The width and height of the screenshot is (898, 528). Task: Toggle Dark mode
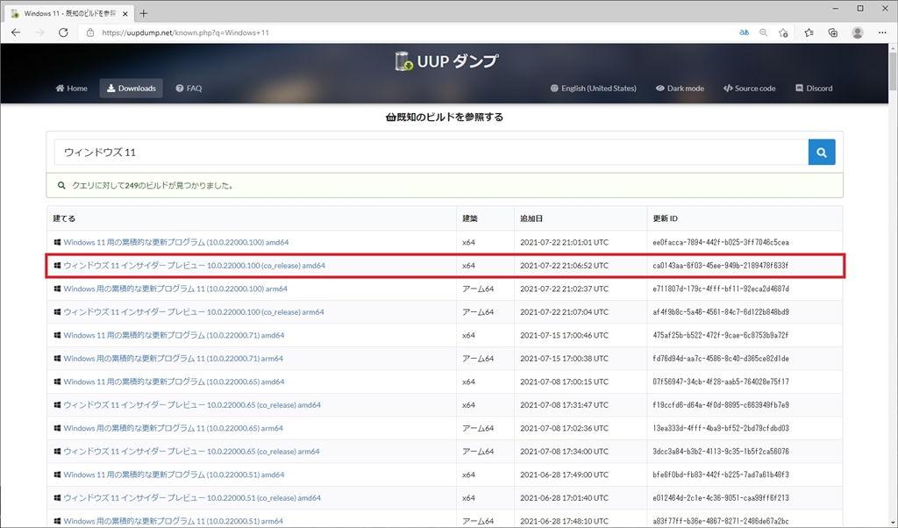click(680, 89)
